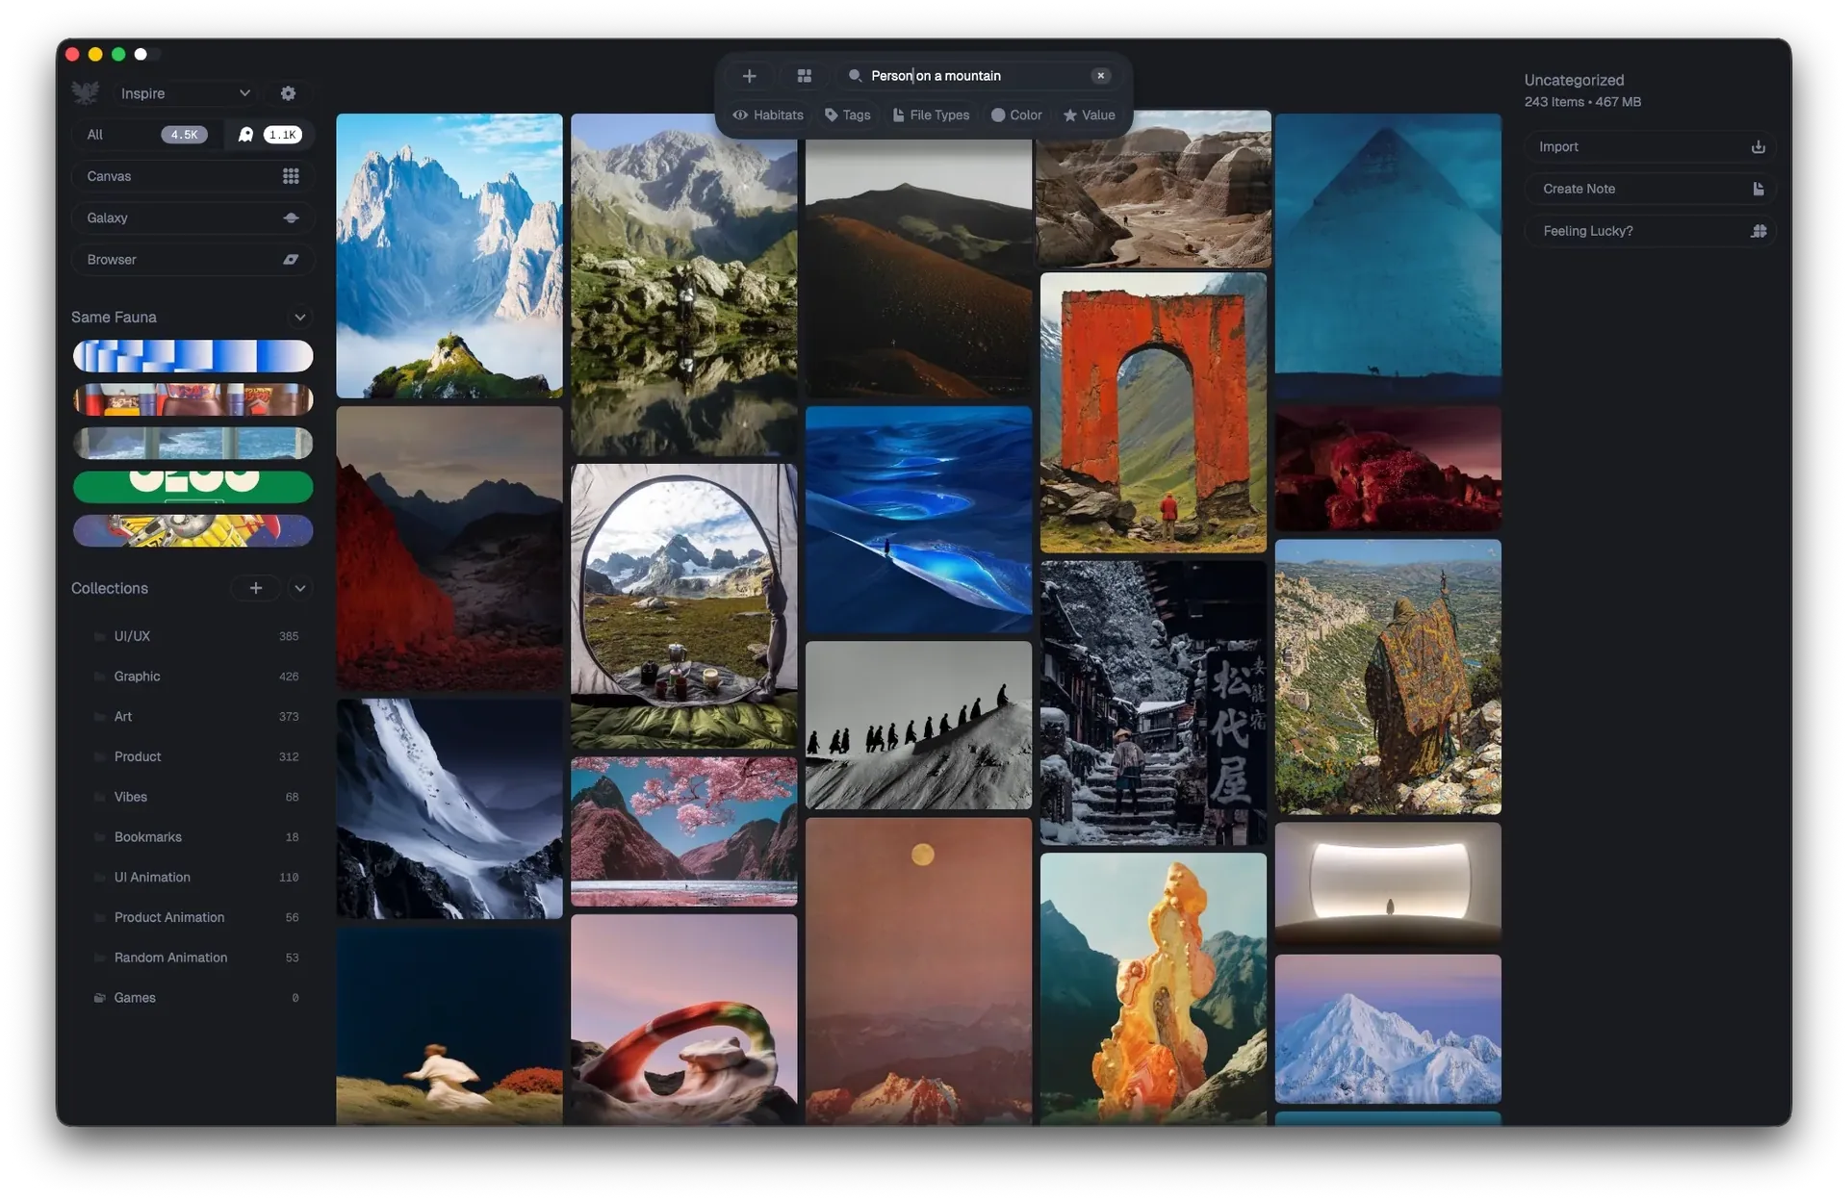The image size is (1848, 1201).
Task: Click the Canvas grid icon
Action: (291, 176)
